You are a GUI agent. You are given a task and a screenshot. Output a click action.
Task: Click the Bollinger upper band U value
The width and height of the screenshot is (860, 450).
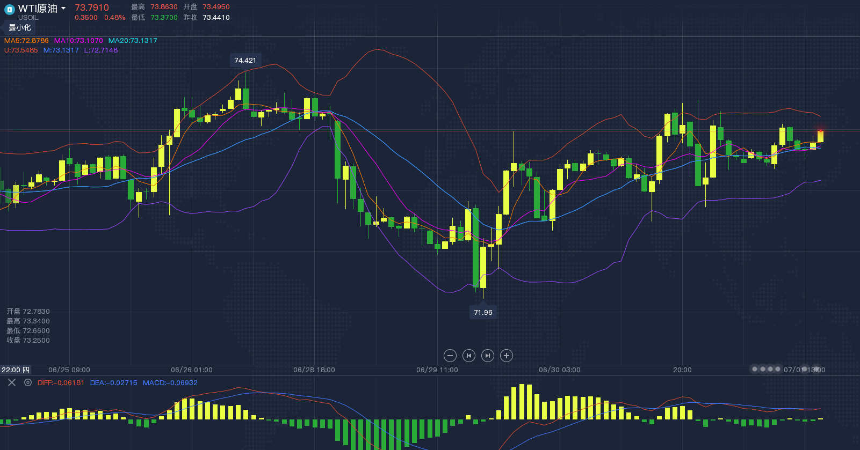point(21,50)
